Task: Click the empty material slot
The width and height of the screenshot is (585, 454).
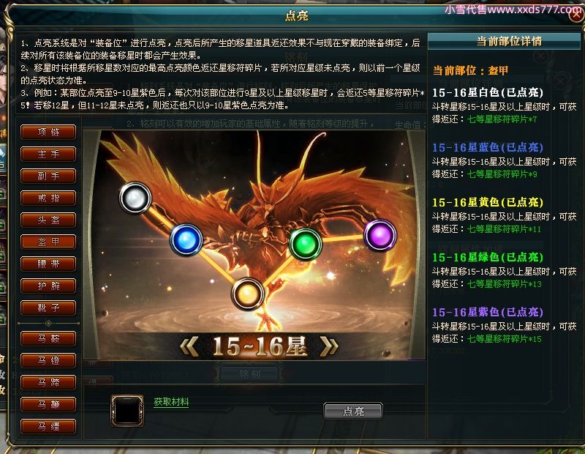Action: 127,411
